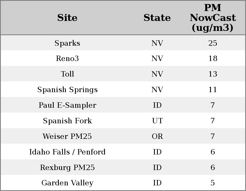Click the Site column header
This screenshot has height=191, width=246.
point(67,18)
